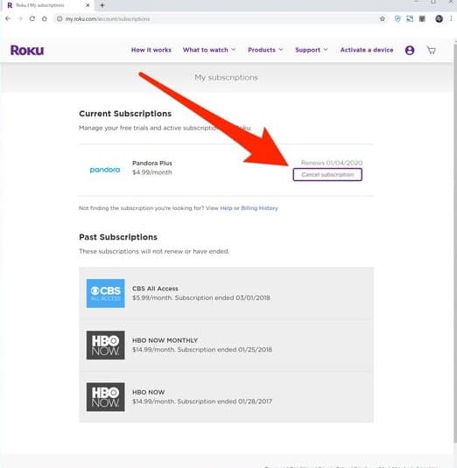Click Subscription ended 01/25/2018 text
Screen dimensions: 457x468
pos(225,350)
